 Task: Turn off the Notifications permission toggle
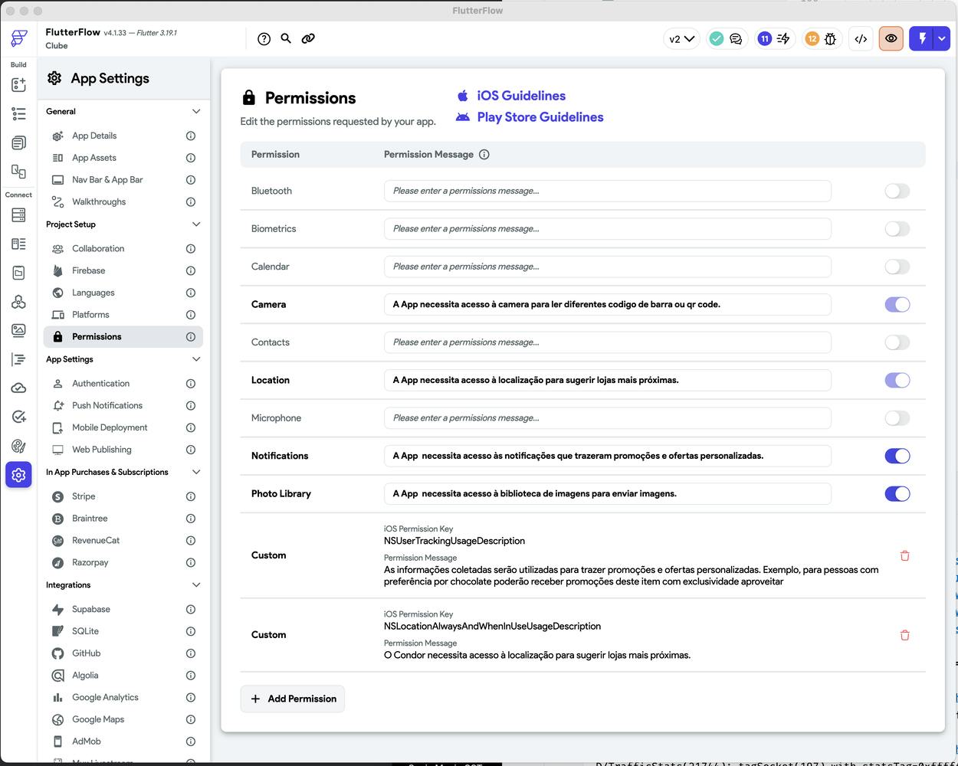pyautogui.click(x=897, y=456)
